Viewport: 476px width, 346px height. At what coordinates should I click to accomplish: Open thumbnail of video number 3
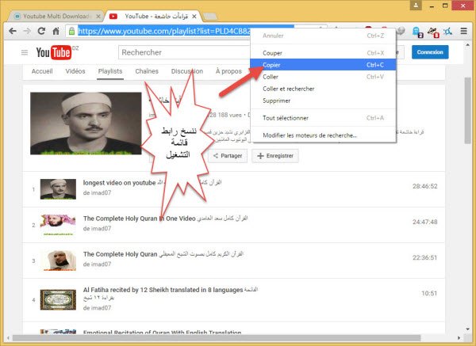point(58,260)
